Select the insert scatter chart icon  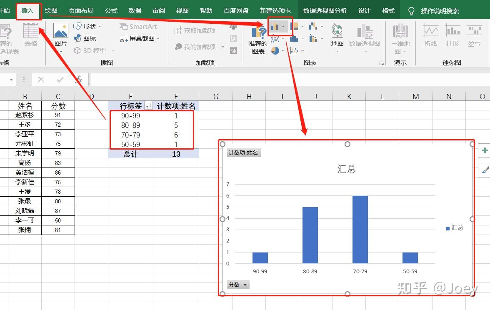click(x=294, y=51)
